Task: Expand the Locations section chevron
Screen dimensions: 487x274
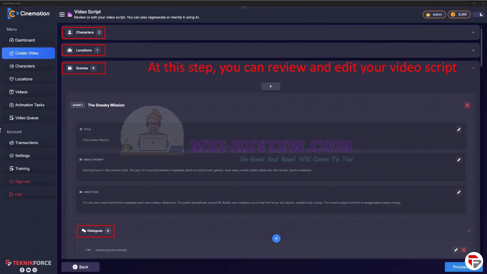Action: pyautogui.click(x=473, y=50)
